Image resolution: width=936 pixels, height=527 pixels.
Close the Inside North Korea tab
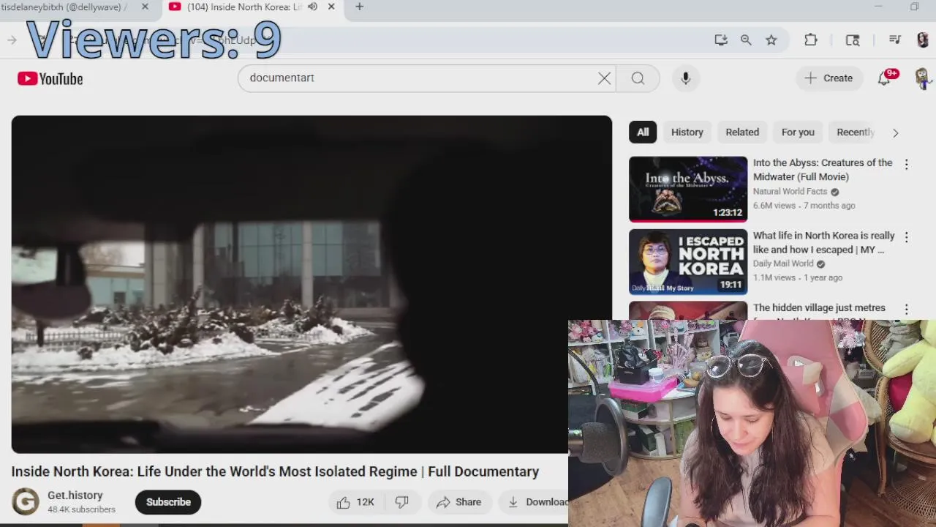coord(331,7)
